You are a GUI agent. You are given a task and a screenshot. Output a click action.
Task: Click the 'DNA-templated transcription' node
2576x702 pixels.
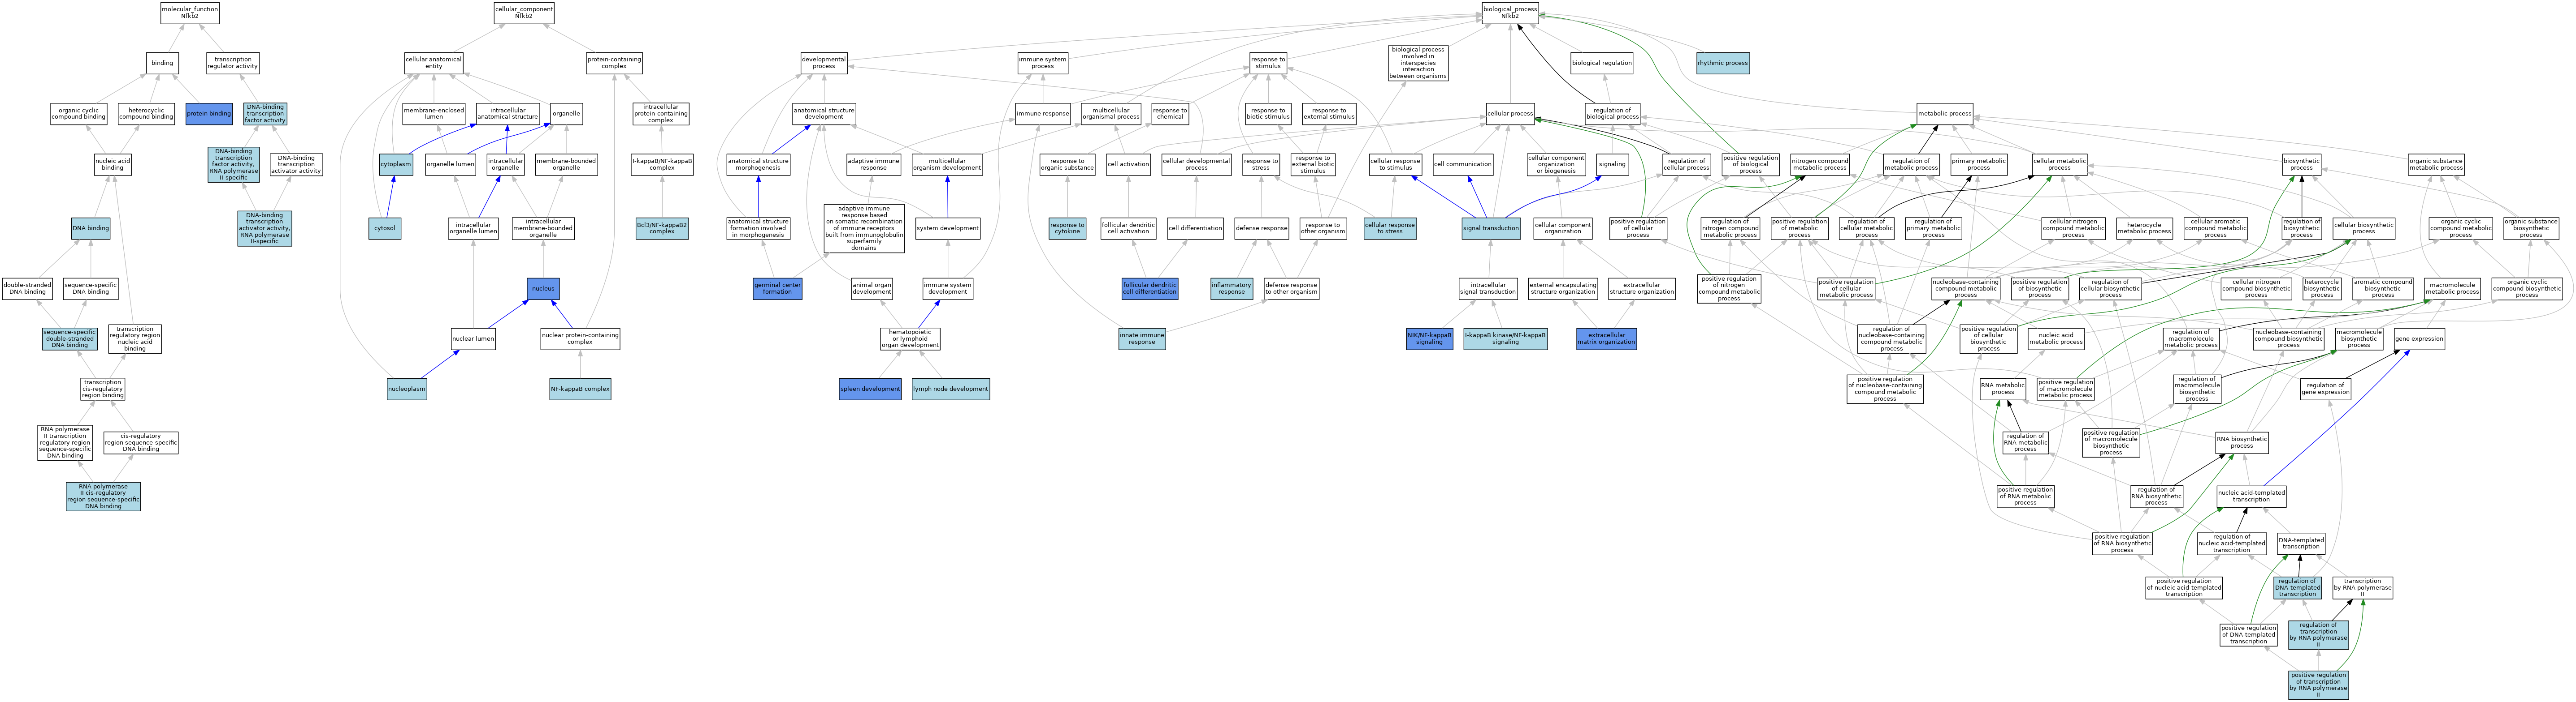pos(2301,544)
